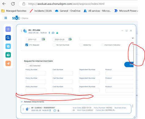Focus the first Policy Number field
The image size is (145, 119).
tap(36, 73)
